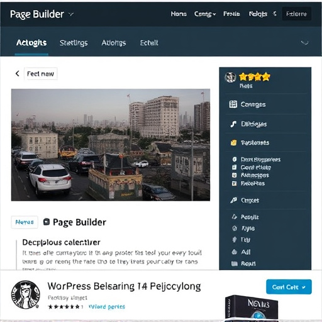
Task: Toggle the second checkbox item in the sidebar
Action: pyautogui.click(x=235, y=167)
